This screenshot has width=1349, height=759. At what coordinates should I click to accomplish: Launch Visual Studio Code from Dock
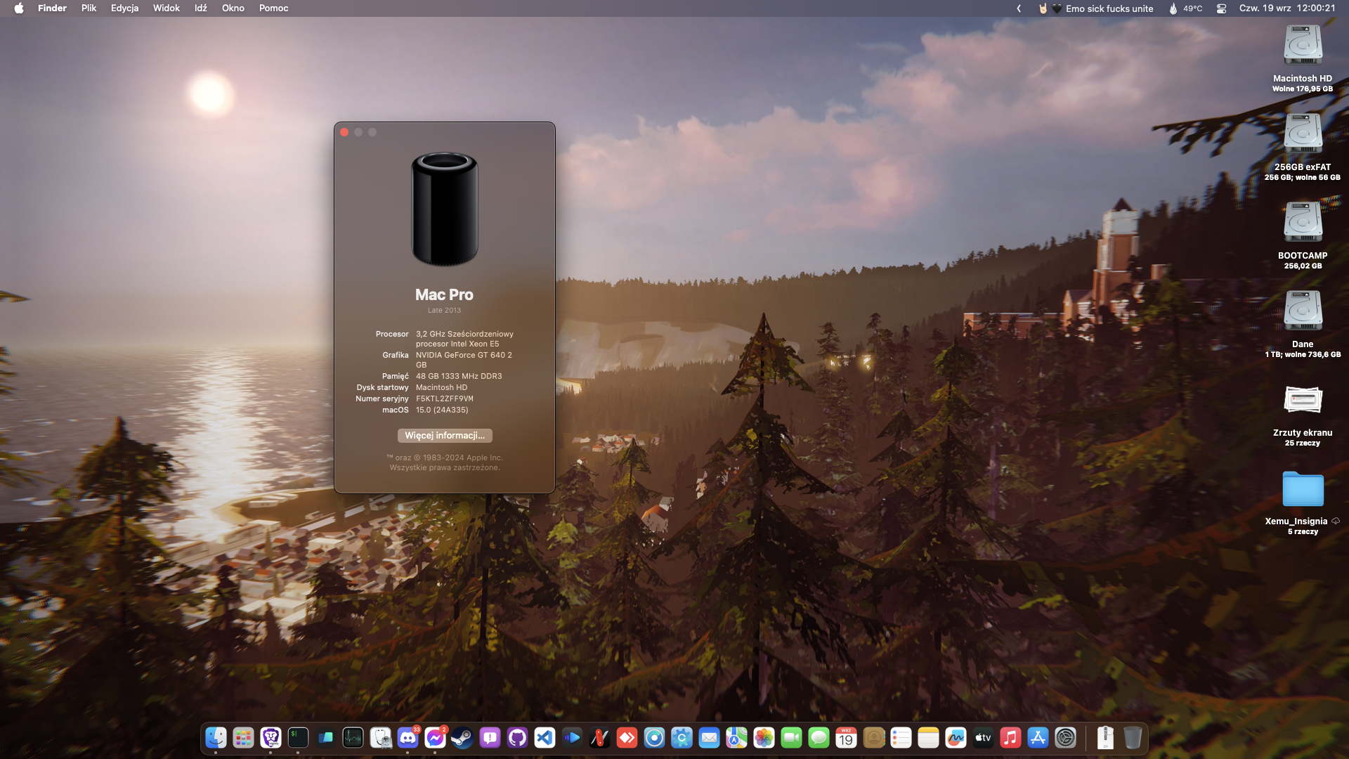click(545, 737)
